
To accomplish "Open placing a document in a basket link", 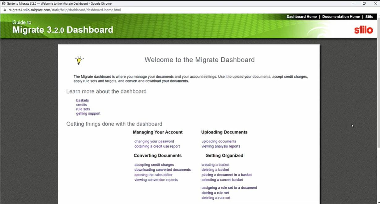I will point(226,175).
